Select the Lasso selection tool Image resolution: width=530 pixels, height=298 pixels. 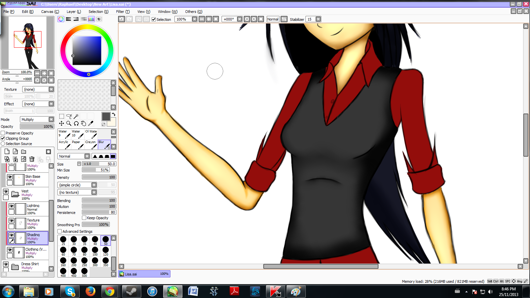69,116
